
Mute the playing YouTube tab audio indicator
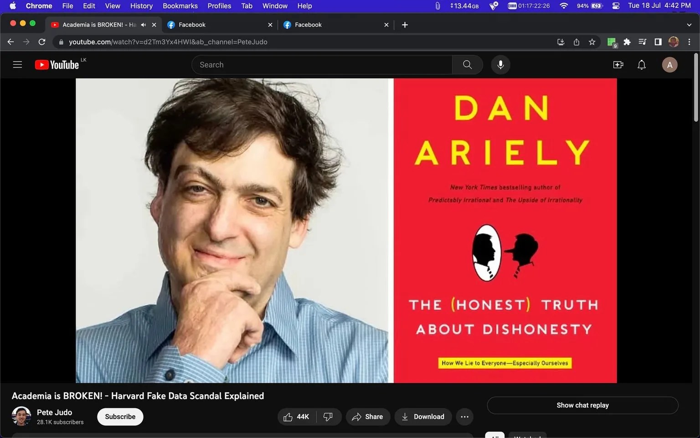point(143,25)
